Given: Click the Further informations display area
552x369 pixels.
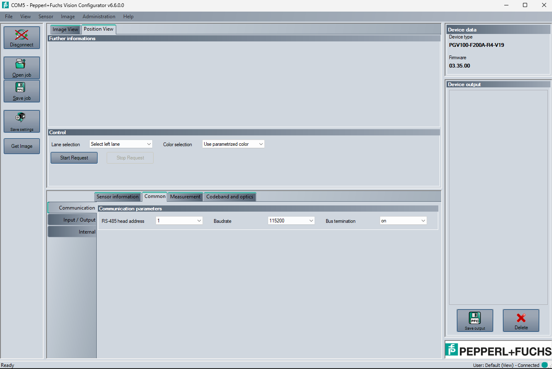Looking at the screenshot, I should 244,84.
